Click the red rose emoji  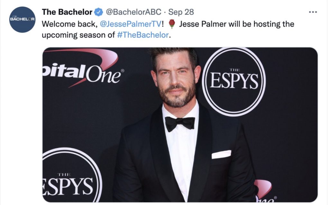172,24
